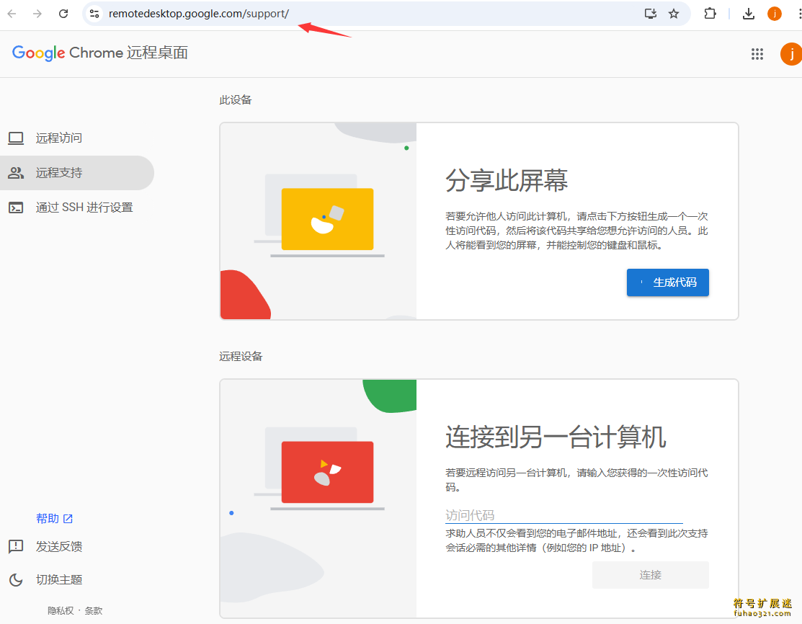Click the 连接 button
Viewport: 802px width, 624px height.
pos(650,575)
